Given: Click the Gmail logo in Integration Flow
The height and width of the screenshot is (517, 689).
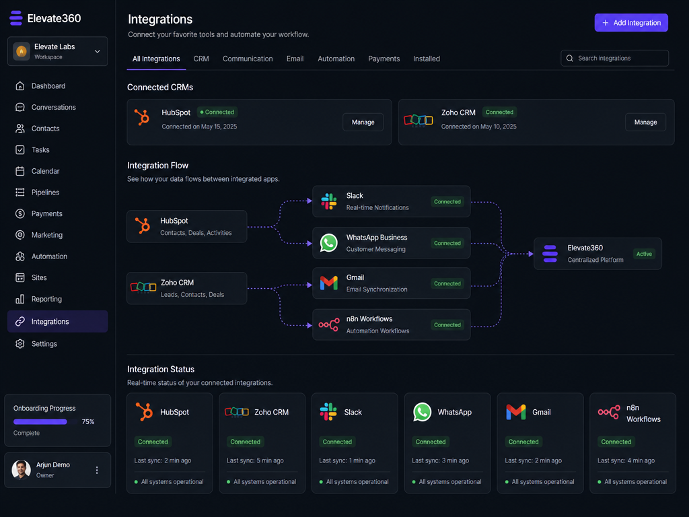Looking at the screenshot, I should pyautogui.click(x=328, y=283).
